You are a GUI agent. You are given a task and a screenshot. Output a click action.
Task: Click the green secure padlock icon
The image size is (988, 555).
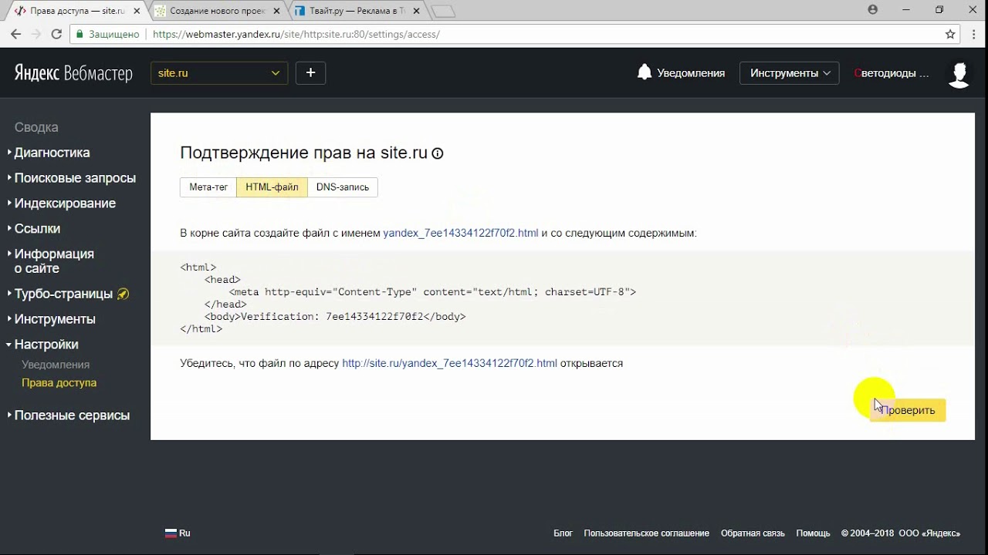click(x=79, y=34)
